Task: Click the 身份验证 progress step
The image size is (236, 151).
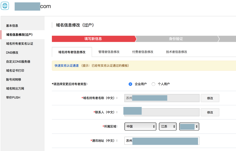Action: (176, 39)
